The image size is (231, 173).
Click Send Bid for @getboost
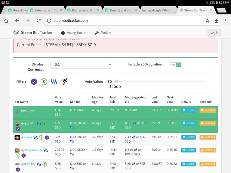208,110
